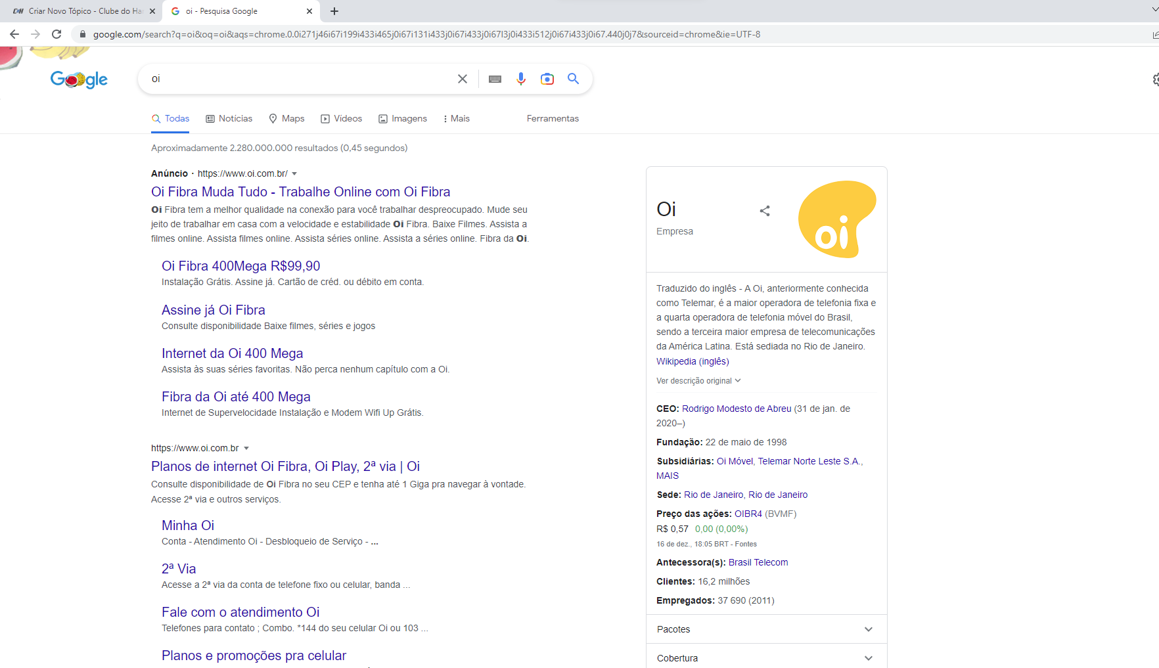Open 'Oi Fibra Muda Tudo' ad link
This screenshot has height=668, width=1159.
[x=300, y=192]
